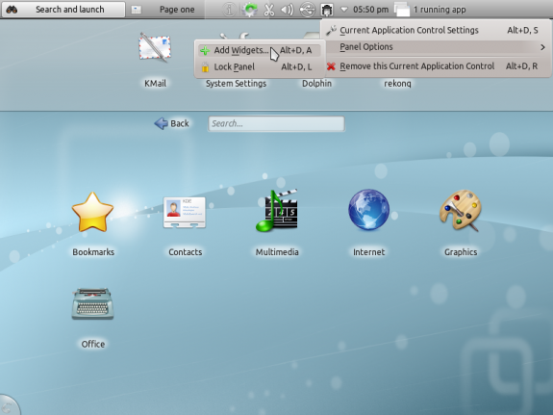This screenshot has height=415, width=553.
Task: Click the binoculars icon beside Search and launch
Action: click(12, 10)
